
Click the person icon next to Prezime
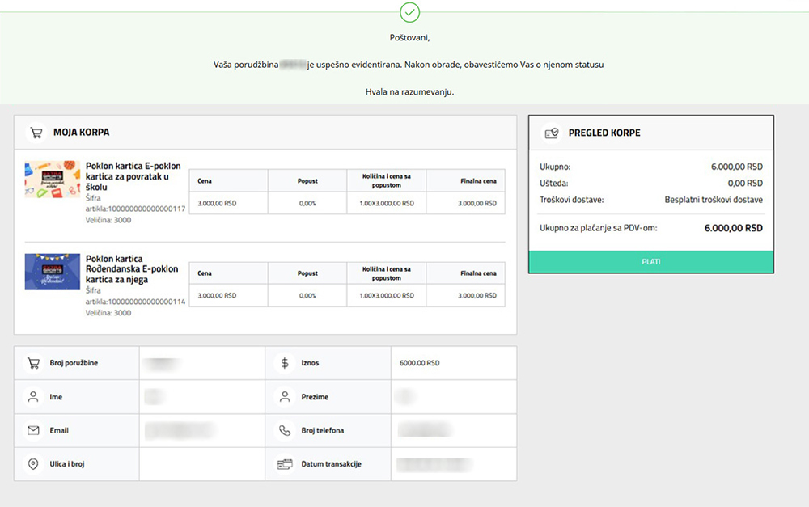point(285,397)
